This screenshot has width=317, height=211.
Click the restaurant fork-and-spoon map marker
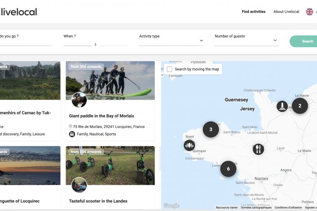click(x=258, y=149)
